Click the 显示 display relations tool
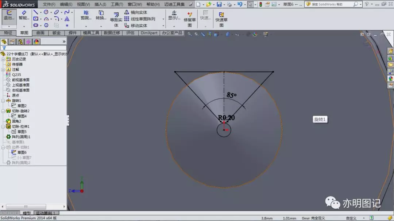Screen dimensions: 394x221 174,15
